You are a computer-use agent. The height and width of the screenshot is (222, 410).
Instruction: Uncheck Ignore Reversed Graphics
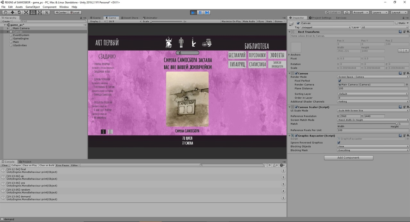(x=339, y=143)
